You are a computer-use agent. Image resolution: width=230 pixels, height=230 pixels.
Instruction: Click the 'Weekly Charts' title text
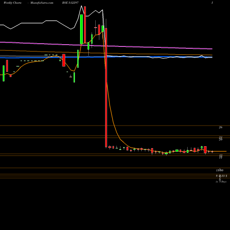tap(12, 3)
